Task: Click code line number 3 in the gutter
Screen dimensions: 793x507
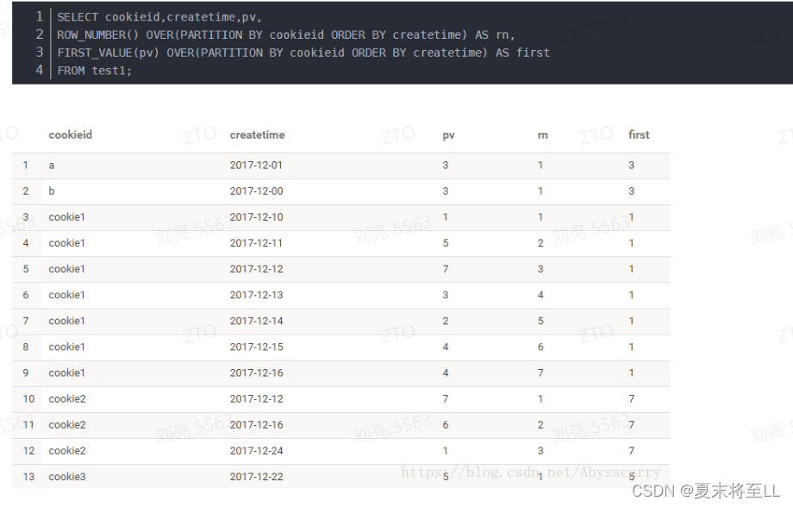Action: coord(40,52)
